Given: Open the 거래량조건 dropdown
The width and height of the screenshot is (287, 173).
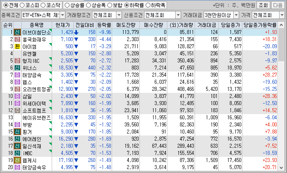Looking at the screenshot, I should pos(119,15).
